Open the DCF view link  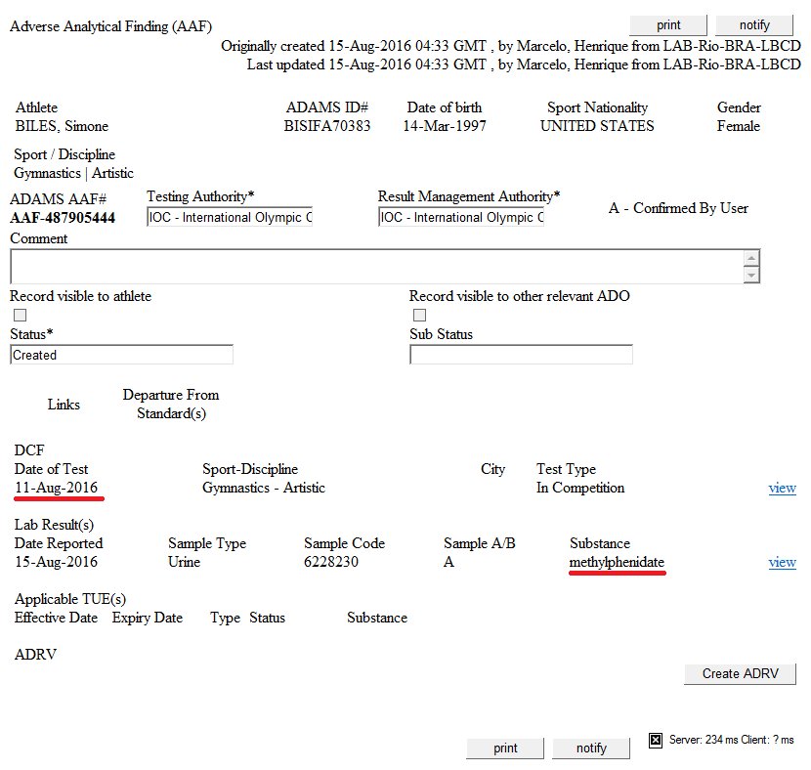[x=782, y=488]
